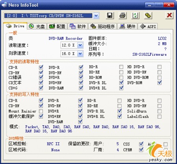Click the Nero InfoTool title bar icon

click(x=4, y=5)
